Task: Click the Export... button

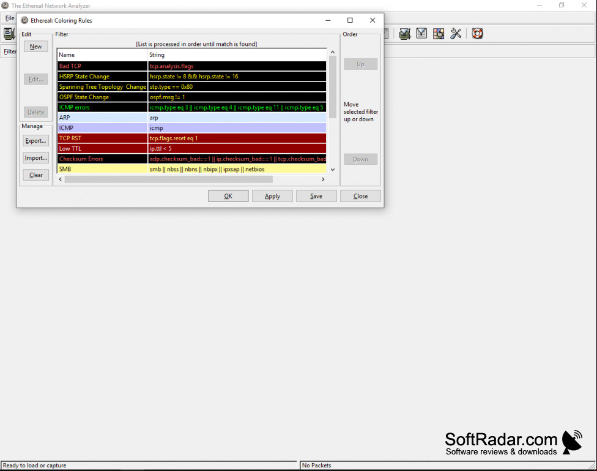Action: [36, 141]
